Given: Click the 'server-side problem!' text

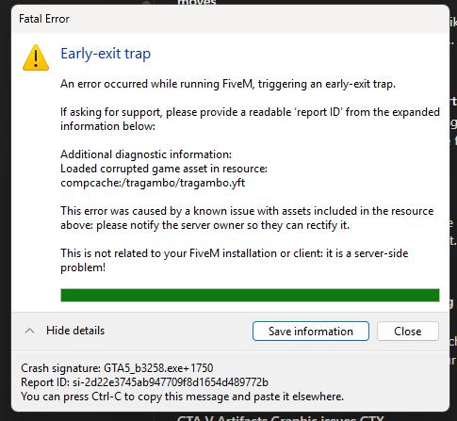Looking at the screenshot, I should (381, 253).
